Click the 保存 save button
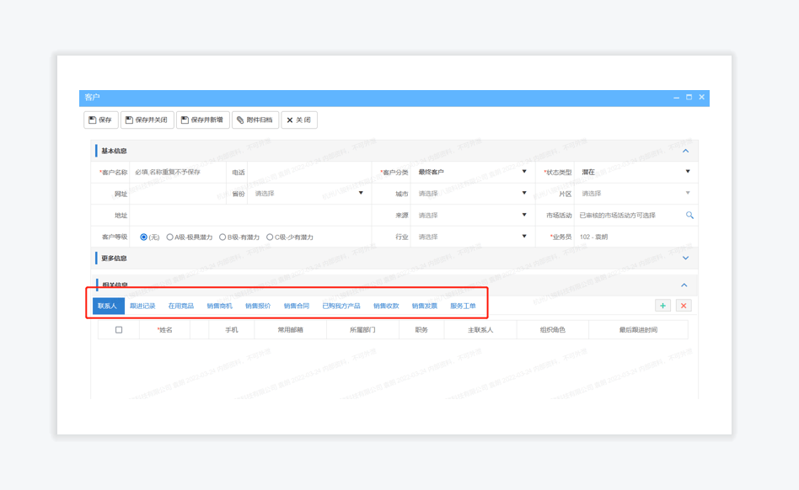This screenshot has height=490, width=799. (100, 120)
